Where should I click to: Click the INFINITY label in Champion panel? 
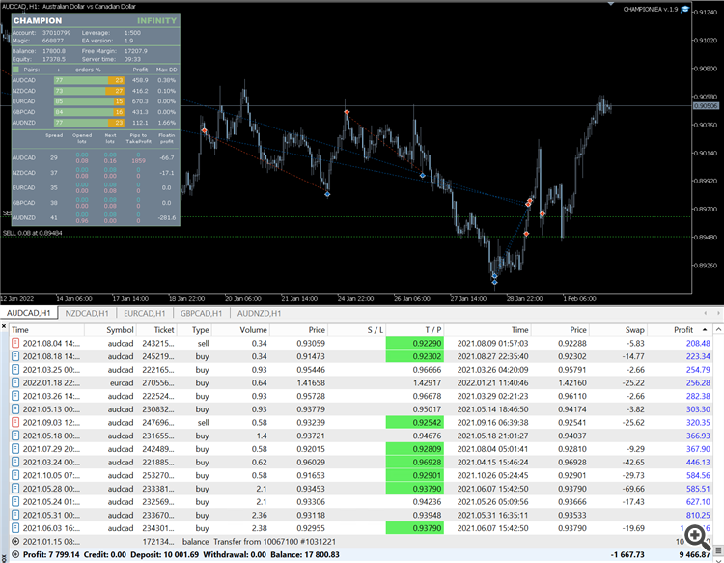click(156, 21)
